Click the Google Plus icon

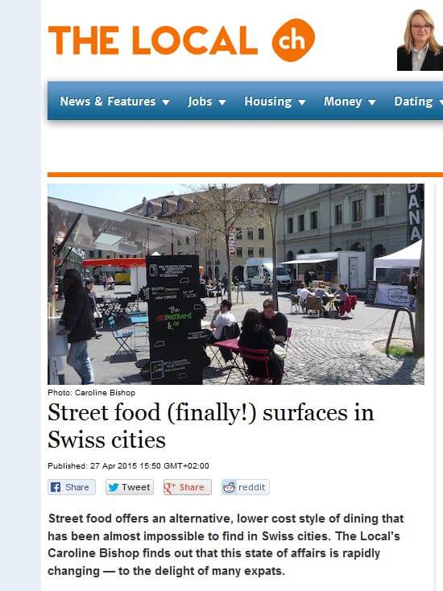pos(170,487)
